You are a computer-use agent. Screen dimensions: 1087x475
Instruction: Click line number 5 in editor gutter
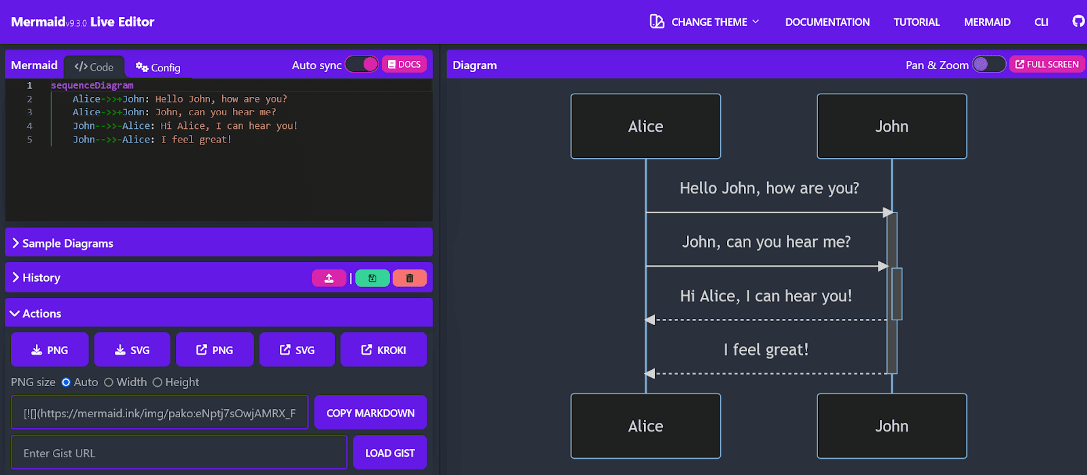pos(29,140)
